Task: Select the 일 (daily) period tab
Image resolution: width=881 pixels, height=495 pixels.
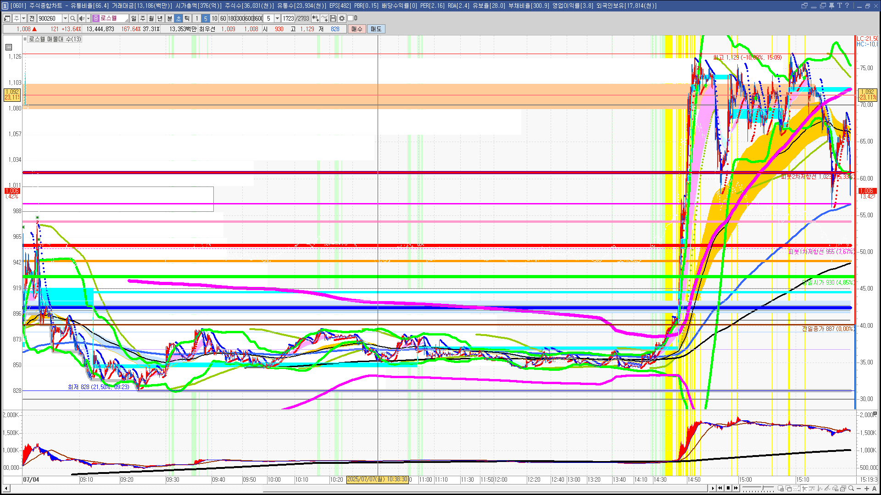Action: pyautogui.click(x=134, y=18)
